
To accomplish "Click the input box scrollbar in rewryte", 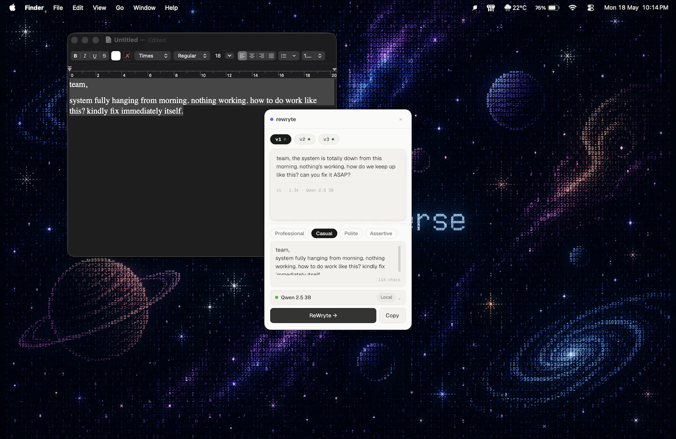I will (x=399, y=259).
